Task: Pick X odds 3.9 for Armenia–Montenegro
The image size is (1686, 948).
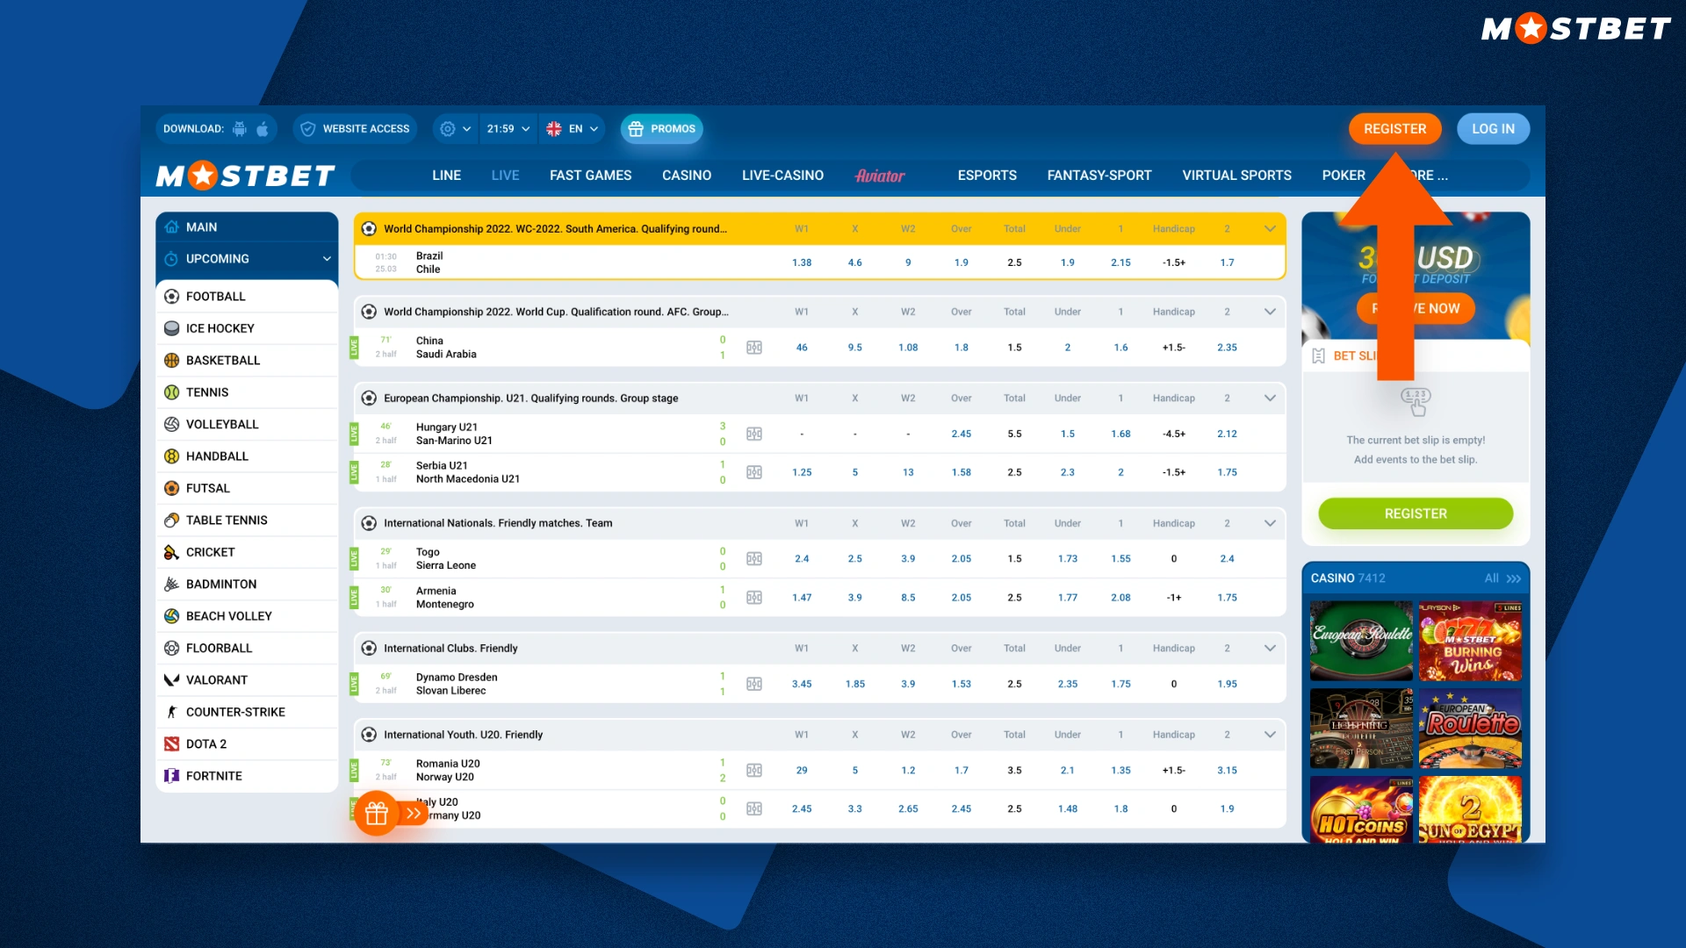Action: (x=854, y=598)
